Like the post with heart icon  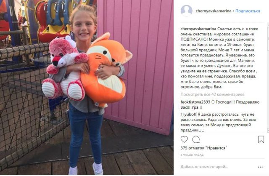[x=184, y=139]
